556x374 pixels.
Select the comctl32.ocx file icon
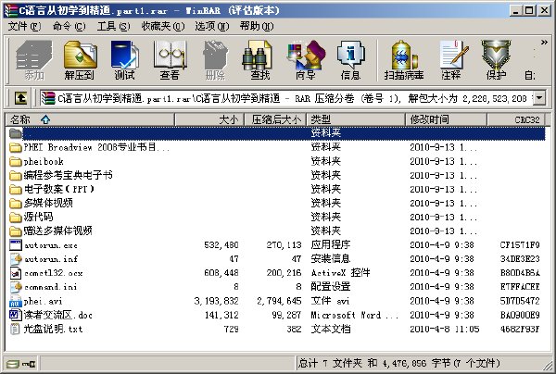[16, 273]
